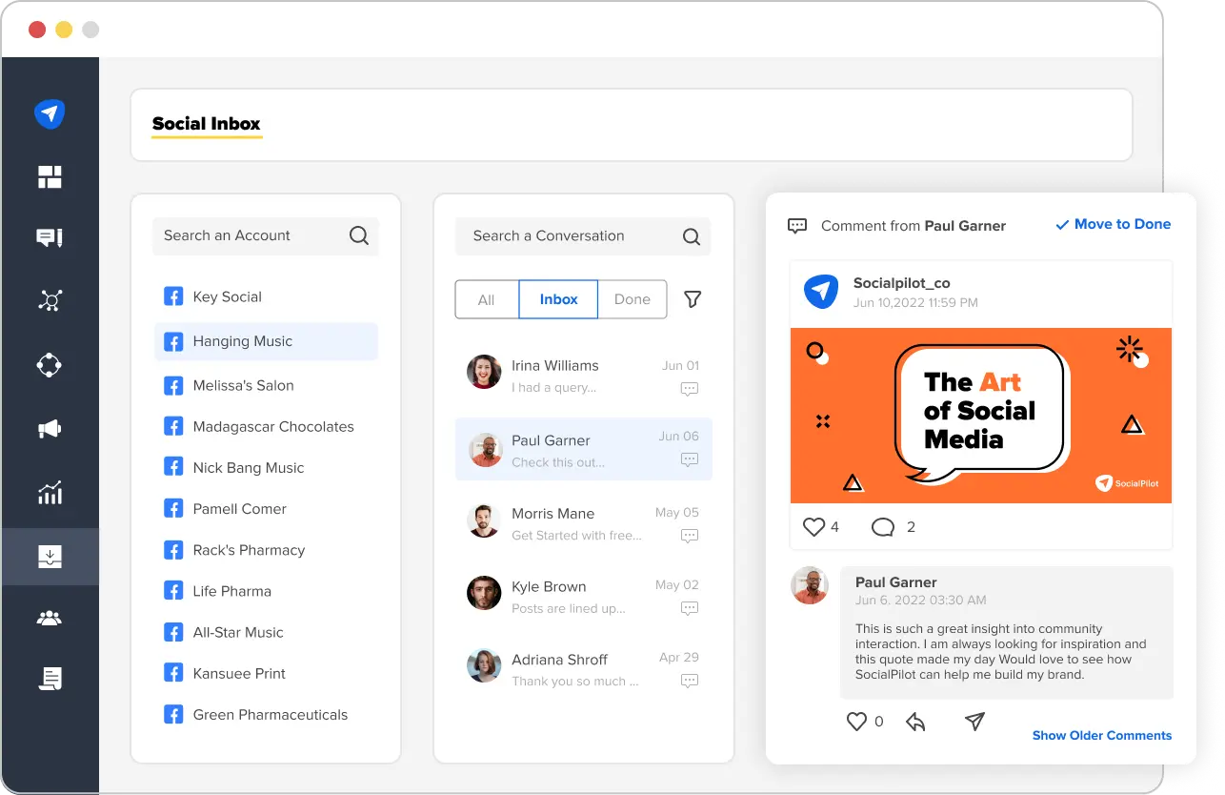Like the Socialpilot_co post heart icon
This screenshot has width=1225, height=795.
click(813, 526)
